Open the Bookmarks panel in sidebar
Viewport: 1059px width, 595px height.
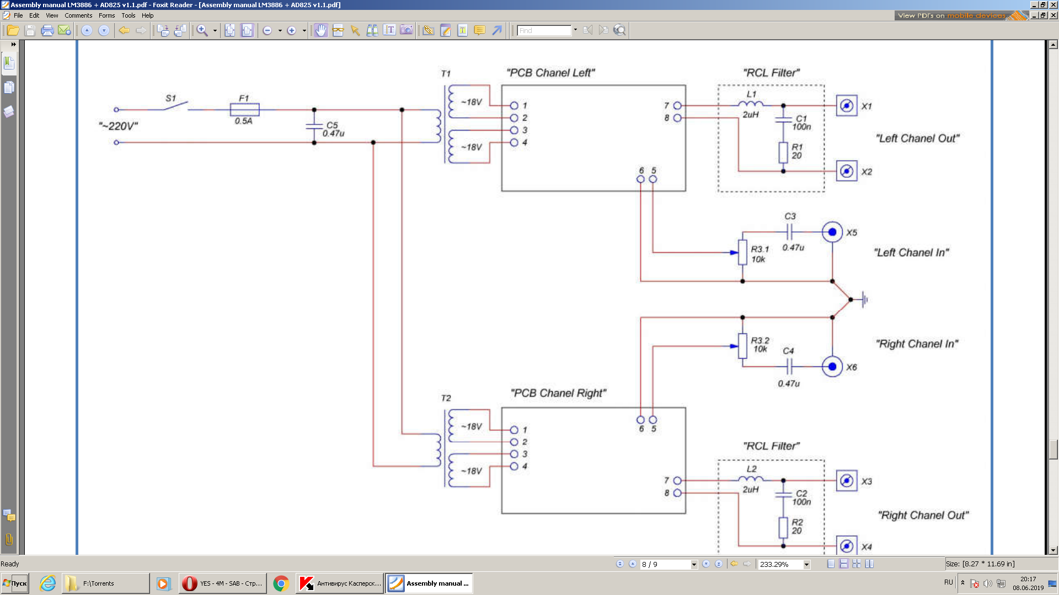tap(9, 63)
